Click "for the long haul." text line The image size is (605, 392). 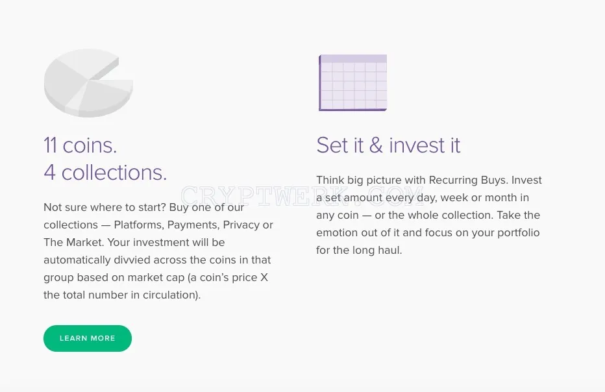coord(359,250)
